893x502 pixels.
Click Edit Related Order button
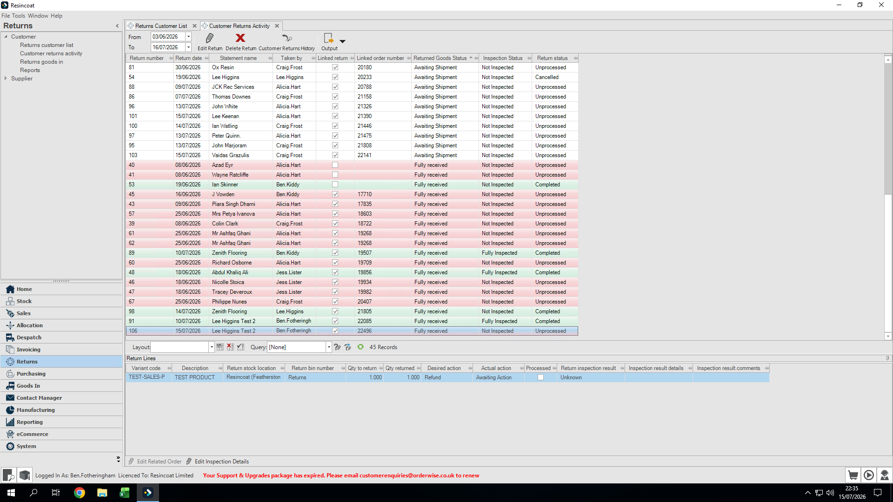(155, 462)
